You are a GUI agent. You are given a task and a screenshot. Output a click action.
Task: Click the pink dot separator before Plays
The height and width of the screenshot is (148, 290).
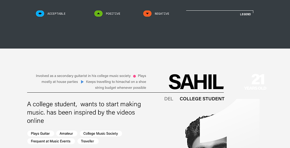[x=134, y=76]
